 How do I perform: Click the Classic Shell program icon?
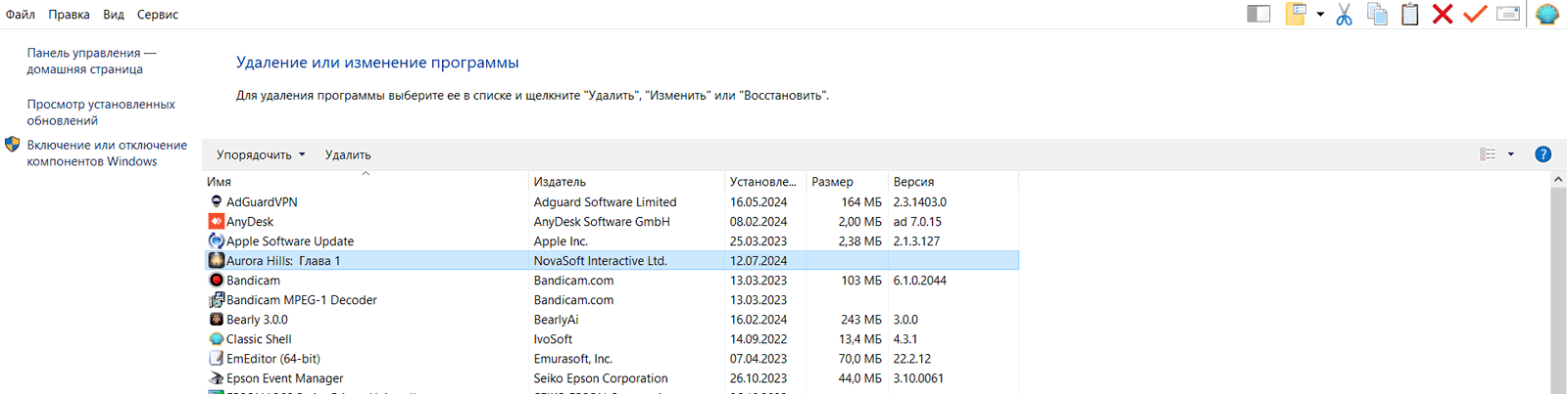coord(217,338)
